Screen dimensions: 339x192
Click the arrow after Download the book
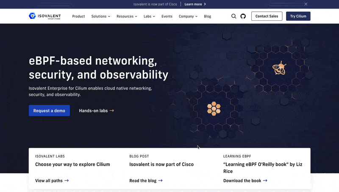pyautogui.click(x=265, y=181)
